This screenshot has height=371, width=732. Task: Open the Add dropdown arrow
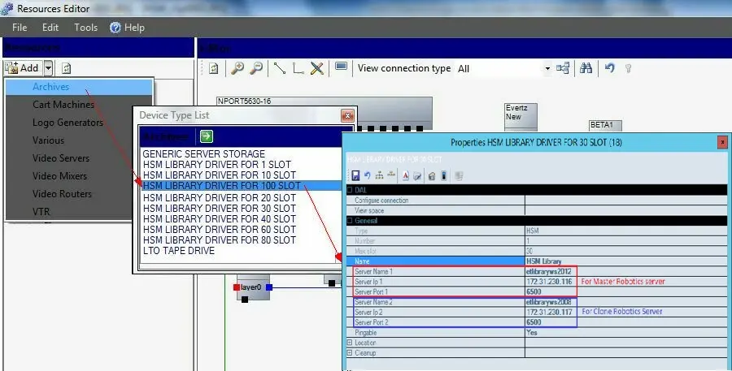[x=49, y=68]
